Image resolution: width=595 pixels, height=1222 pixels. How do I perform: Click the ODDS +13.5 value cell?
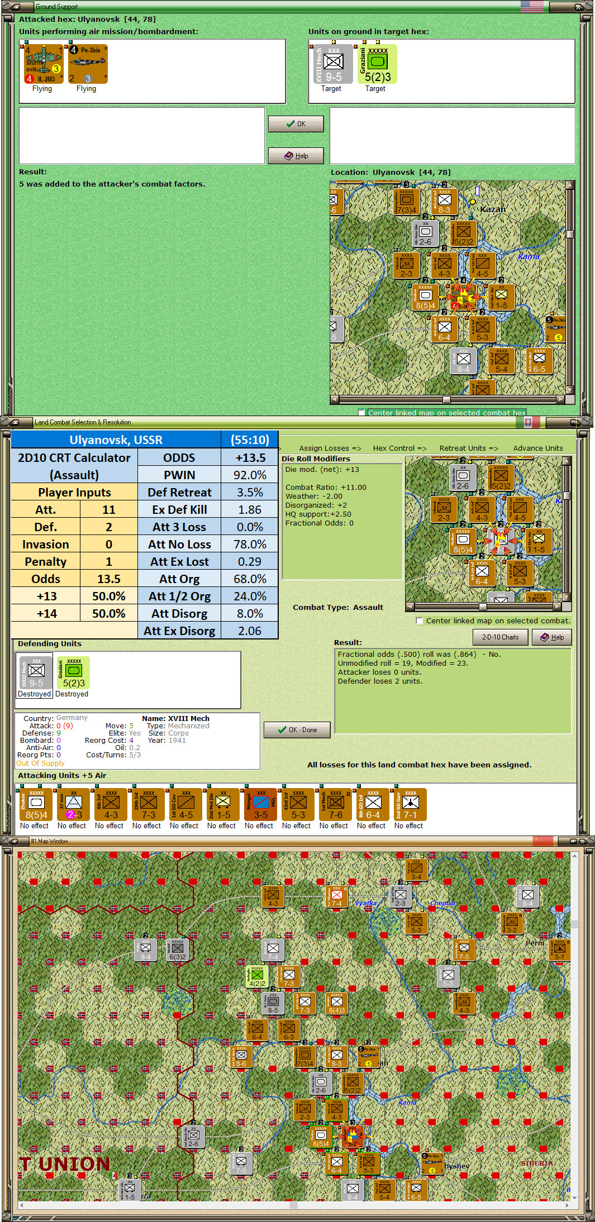250,458
